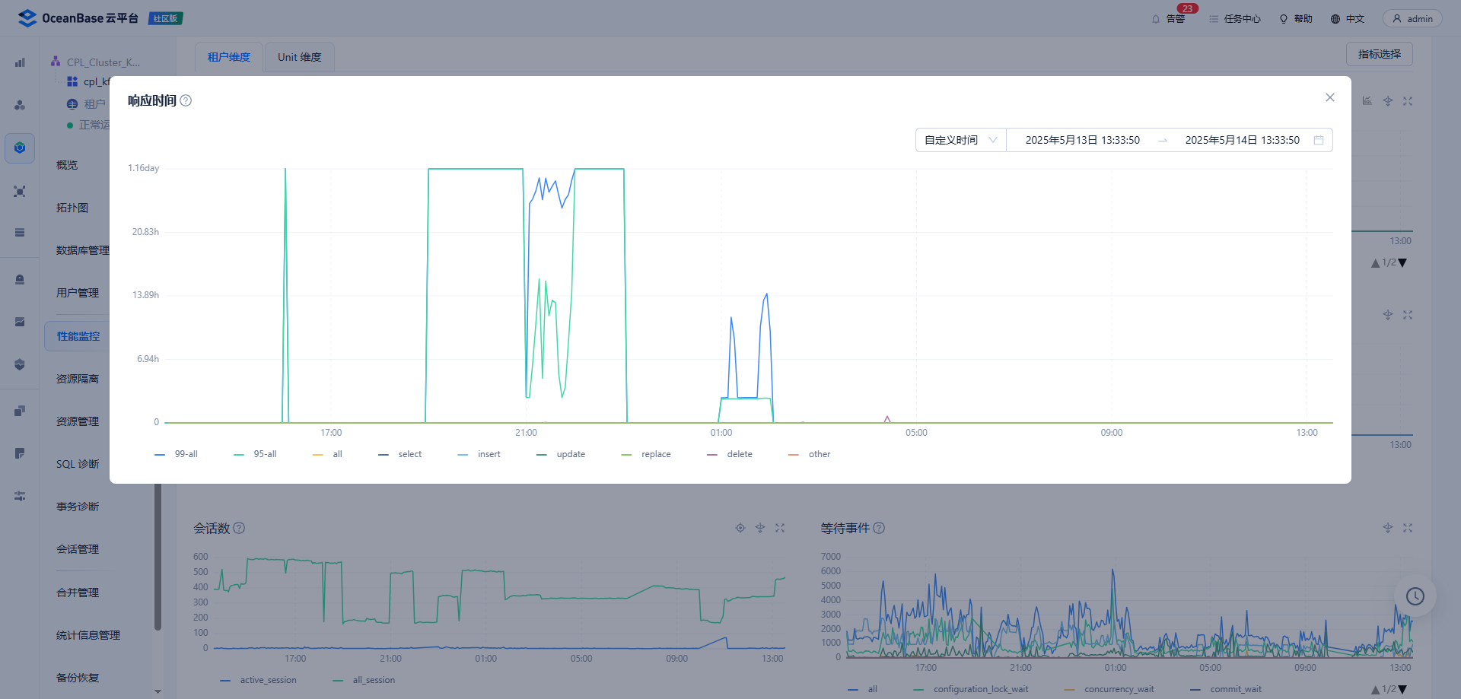The height and width of the screenshot is (699, 1461).
Task: Show help tooltip next to 会话数 title
Action: (239, 528)
